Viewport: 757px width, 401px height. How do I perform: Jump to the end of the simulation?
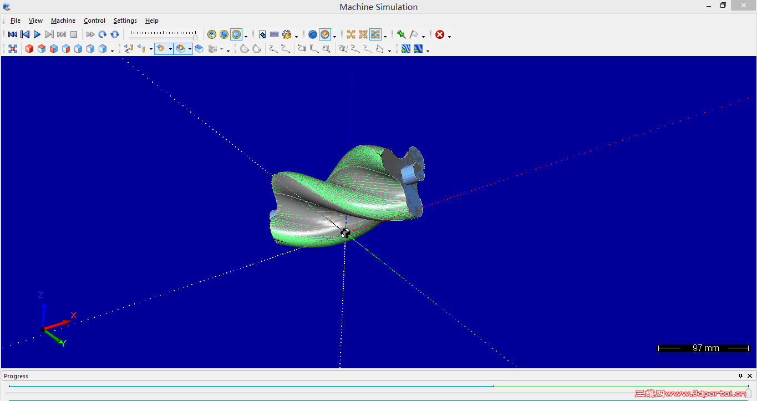coord(62,34)
